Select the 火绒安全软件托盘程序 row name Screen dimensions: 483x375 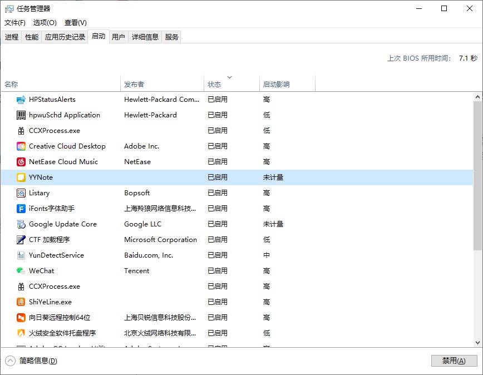point(62,333)
